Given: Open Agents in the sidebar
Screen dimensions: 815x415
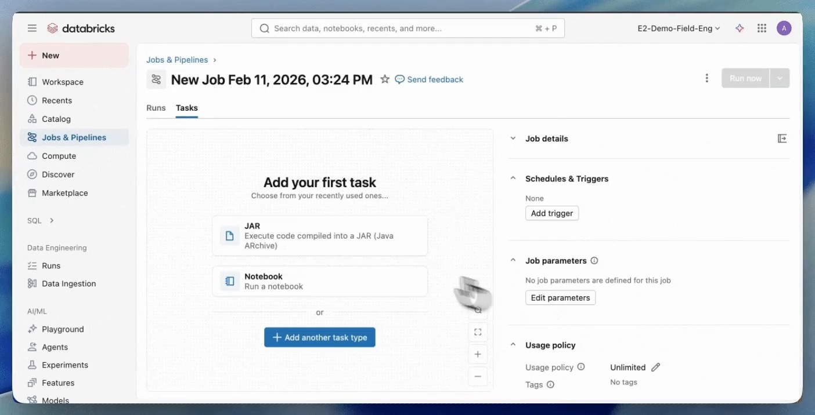Looking at the screenshot, I should [74, 347].
